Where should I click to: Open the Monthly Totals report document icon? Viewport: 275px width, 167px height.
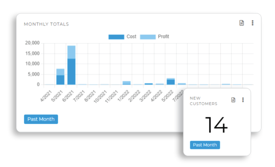click(241, 23)
